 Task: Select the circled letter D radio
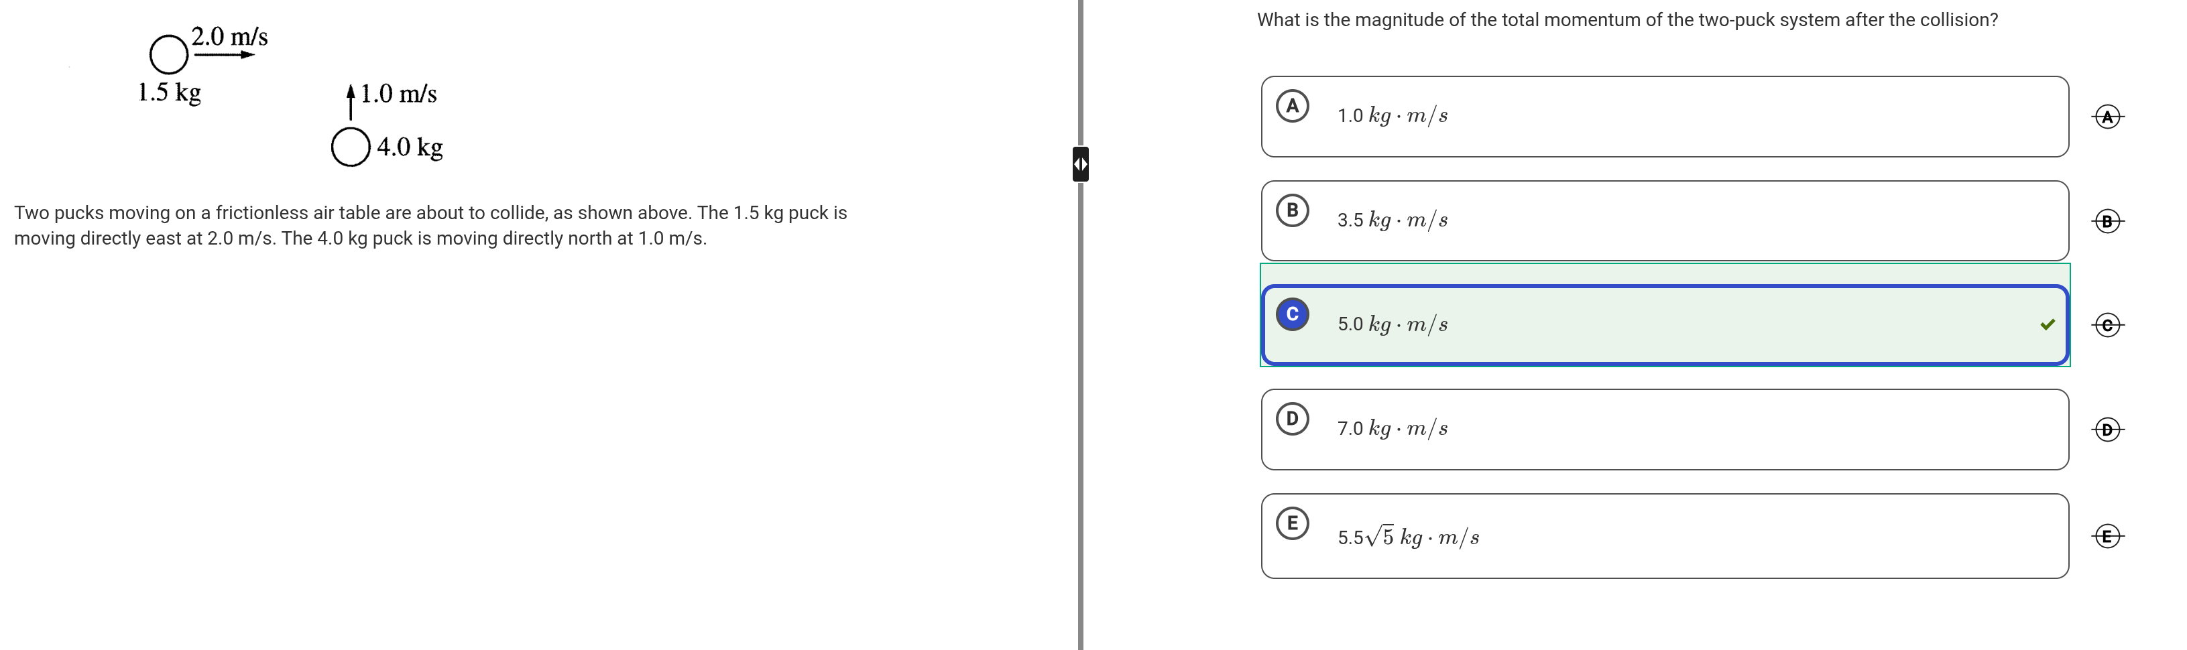[1292, 418]
